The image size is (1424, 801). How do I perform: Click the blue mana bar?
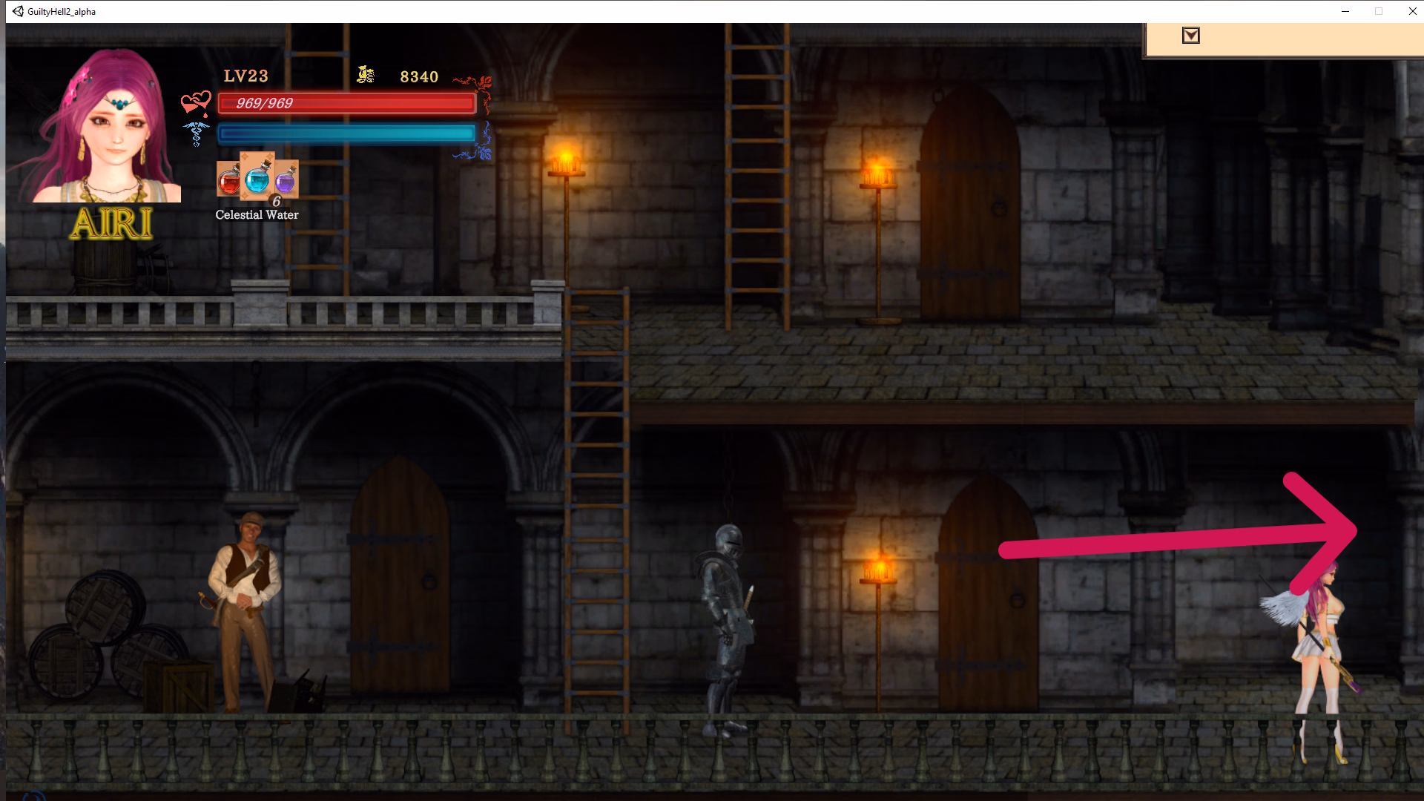(347, 133)
